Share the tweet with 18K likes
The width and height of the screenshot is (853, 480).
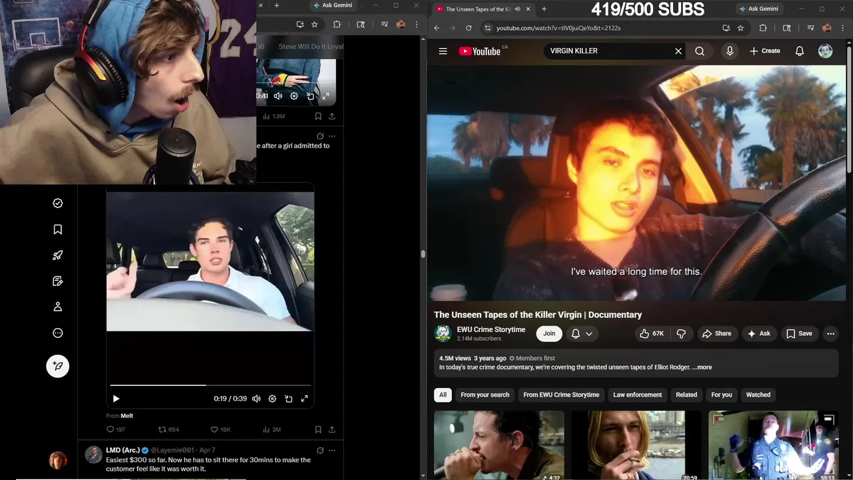point(332,429)
